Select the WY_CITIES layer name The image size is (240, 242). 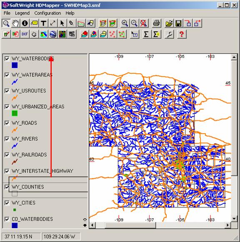23,203
